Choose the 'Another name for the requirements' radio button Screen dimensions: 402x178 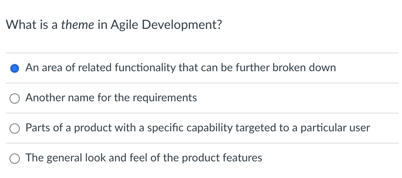pos(15,98)
